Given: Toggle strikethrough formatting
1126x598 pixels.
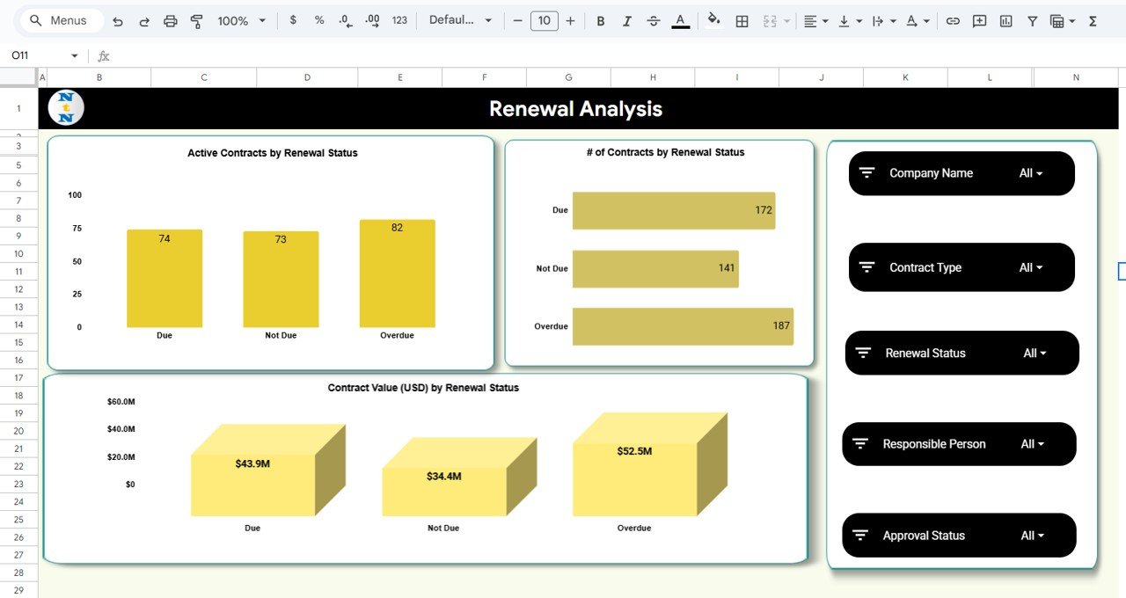Looking at the screenshot, I should 653,20.
